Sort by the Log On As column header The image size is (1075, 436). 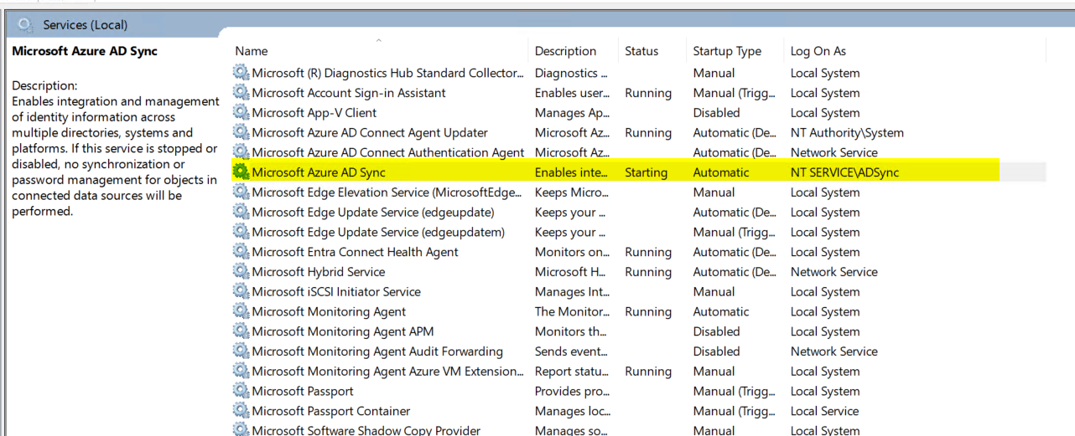(818, 51)
